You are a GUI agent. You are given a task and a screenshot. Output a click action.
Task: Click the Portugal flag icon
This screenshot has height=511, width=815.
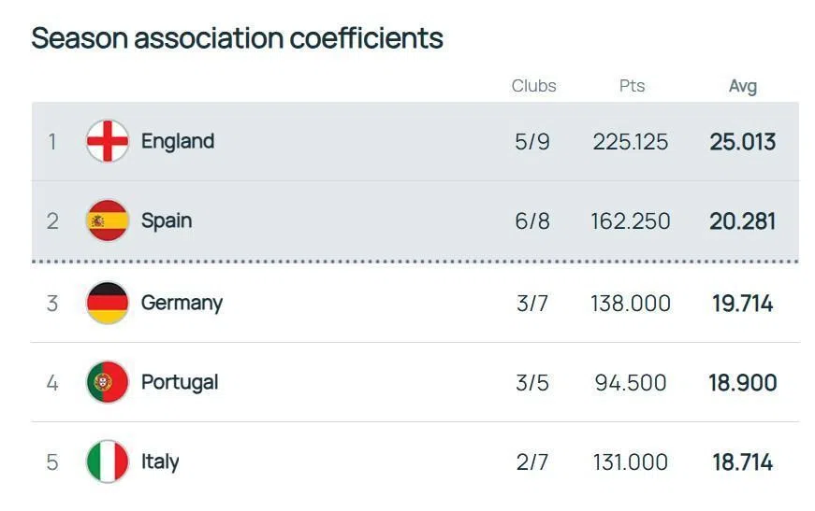[108, 382]
